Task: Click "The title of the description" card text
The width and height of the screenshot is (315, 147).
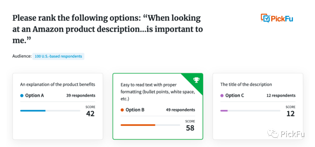Action: tap(246, 84)
